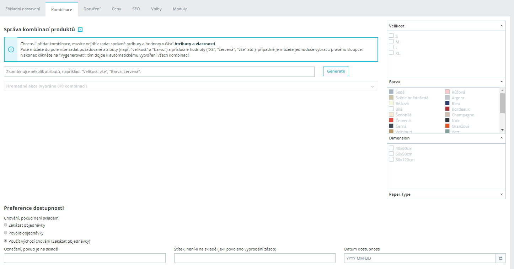Expand the Paper Type attribute section
Image resolution: width=514 pixels, height=269 pixels.
(x=501, y=194)
